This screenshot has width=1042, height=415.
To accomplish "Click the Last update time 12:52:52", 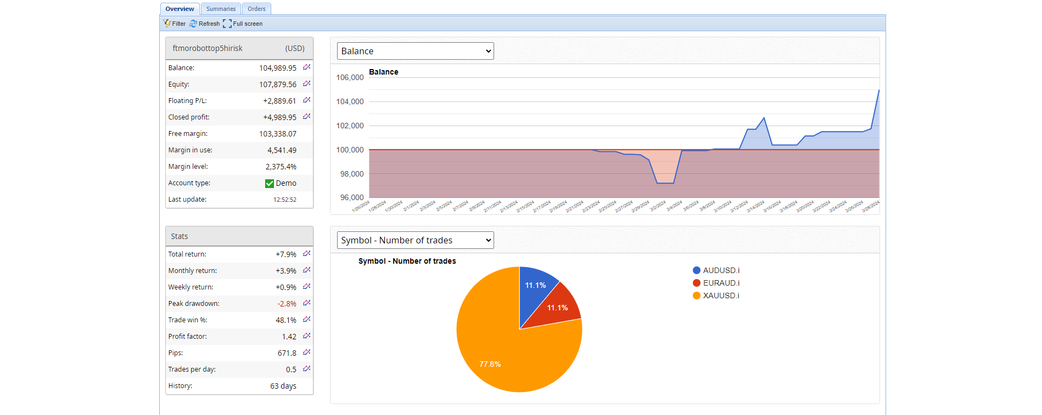I will (x=285, y=200).
